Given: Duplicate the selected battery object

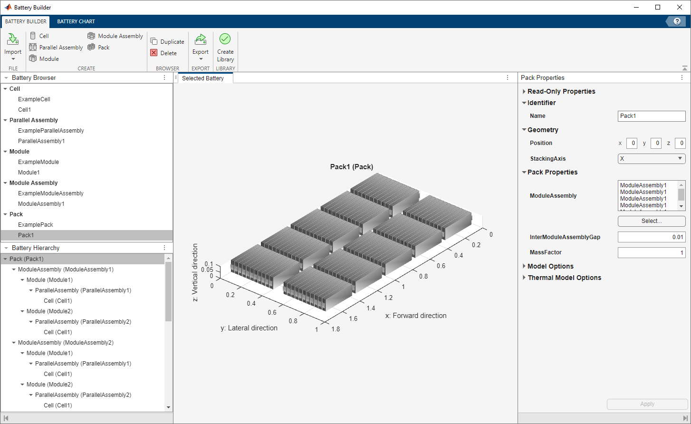Looking at the screenshot, I should 167,42.
